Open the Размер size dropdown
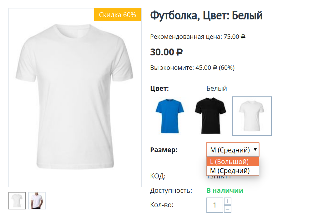The image size is (313, 221). click(x=230, y=150)
